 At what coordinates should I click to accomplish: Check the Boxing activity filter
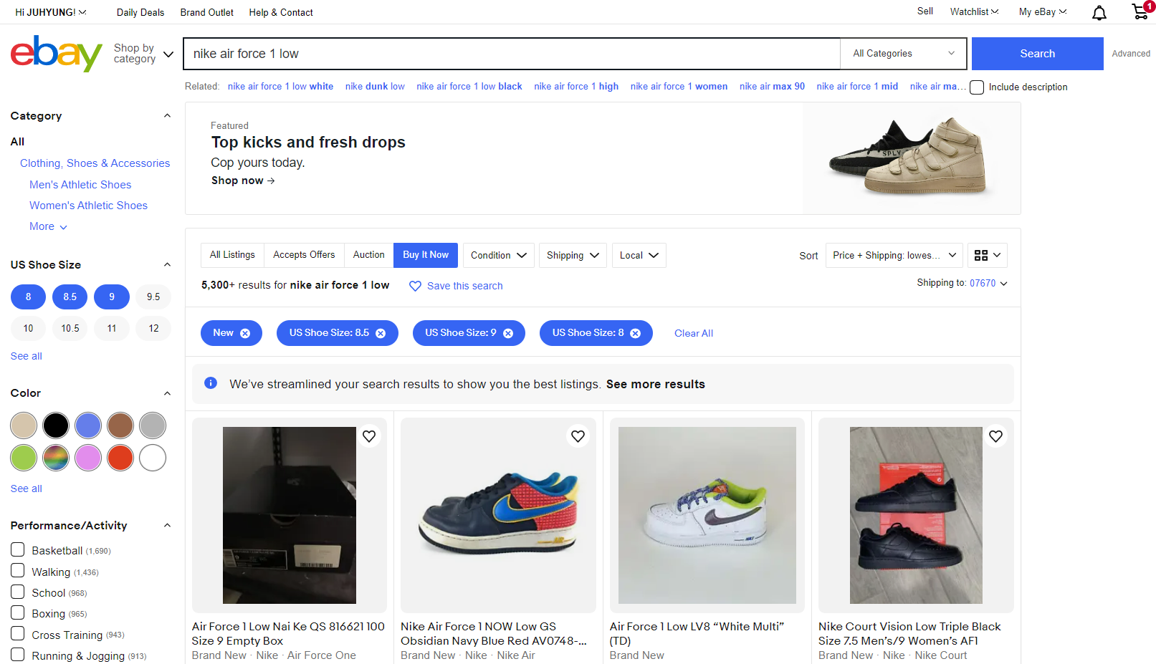[18, 612]
